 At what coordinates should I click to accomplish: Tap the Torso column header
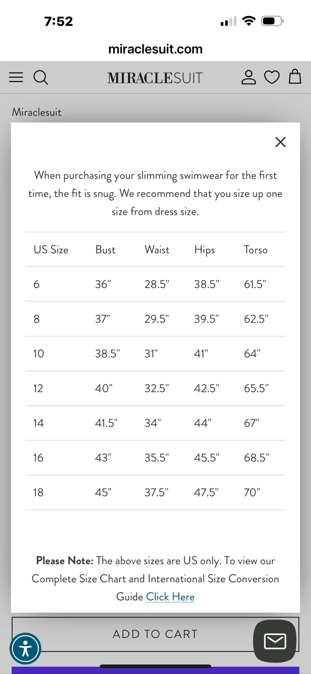tap(256, 250)
